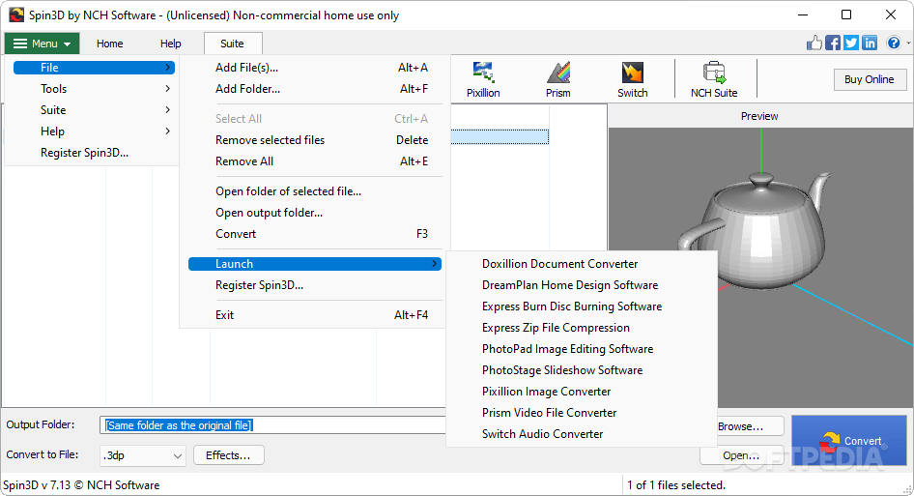Image resolution: width=914 pixels, height=496 pixels.
Task: Switch to the Suite tab
Action: (233, 44)
